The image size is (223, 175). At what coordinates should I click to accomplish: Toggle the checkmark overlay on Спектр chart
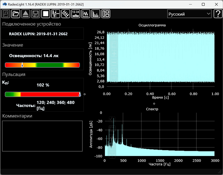[x=112, y=119]
